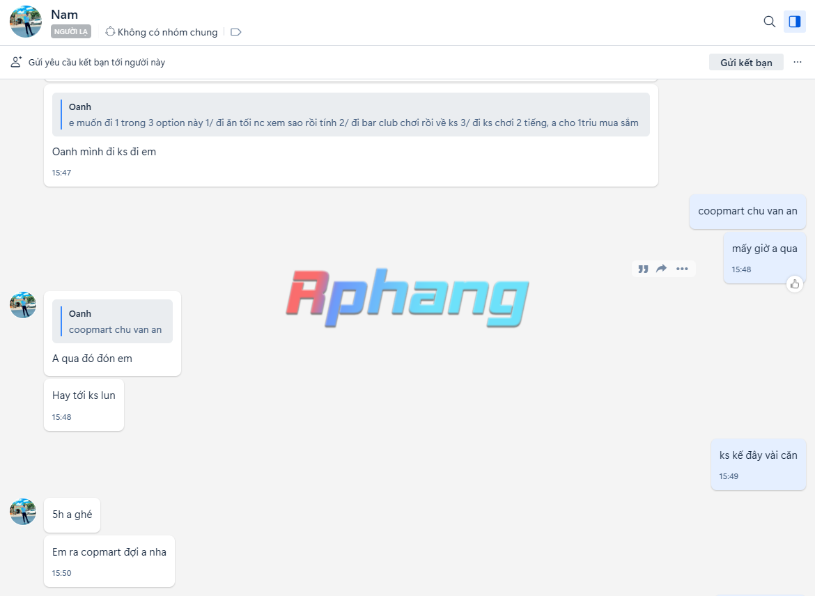Click the sent message 'coopmart chu van an'
The height and width of the screenshot is (596, 815).
(747, 212)
